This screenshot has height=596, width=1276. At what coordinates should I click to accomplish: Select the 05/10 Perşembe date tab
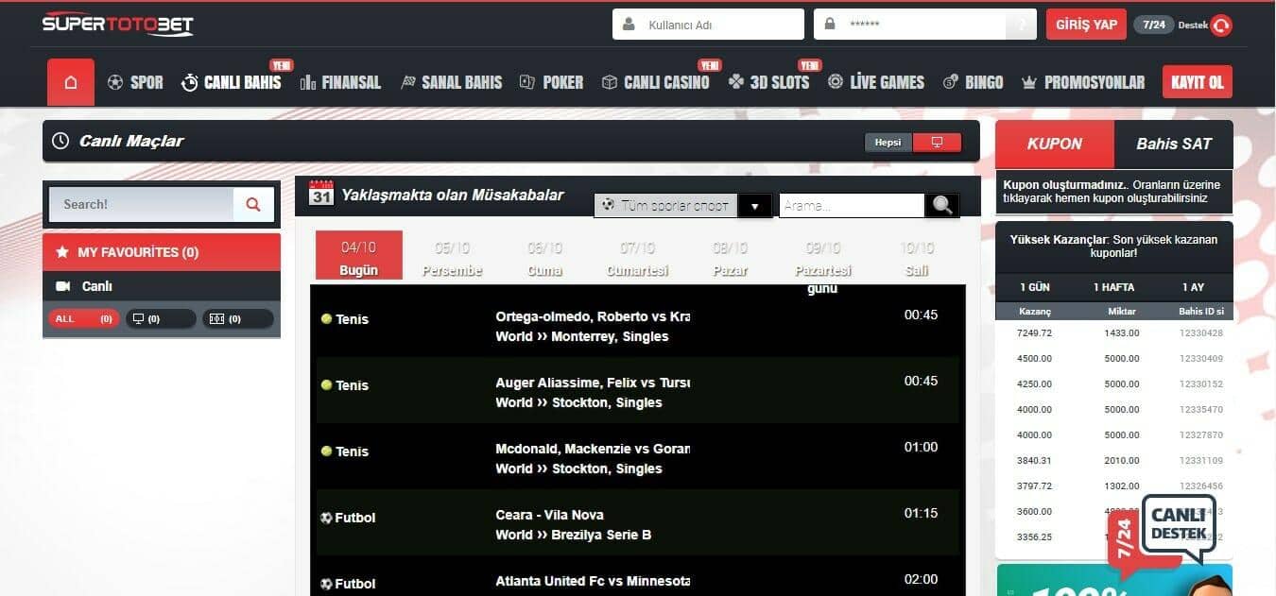[452, 259]
